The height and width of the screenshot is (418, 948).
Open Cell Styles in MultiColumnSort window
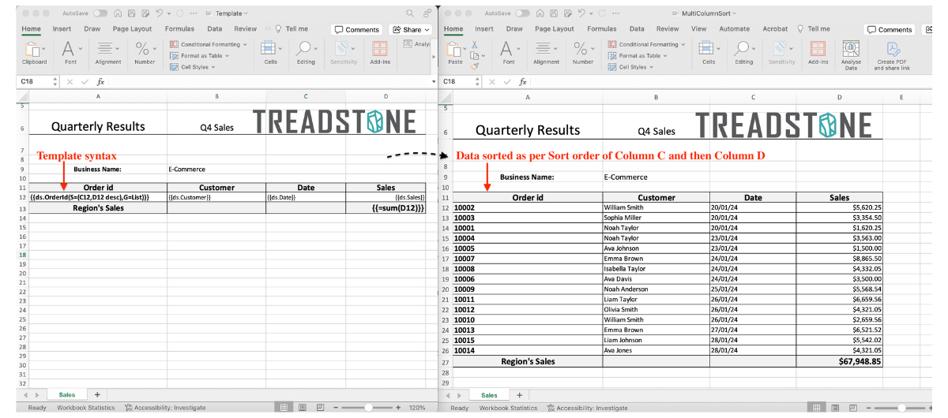point(631,67)
